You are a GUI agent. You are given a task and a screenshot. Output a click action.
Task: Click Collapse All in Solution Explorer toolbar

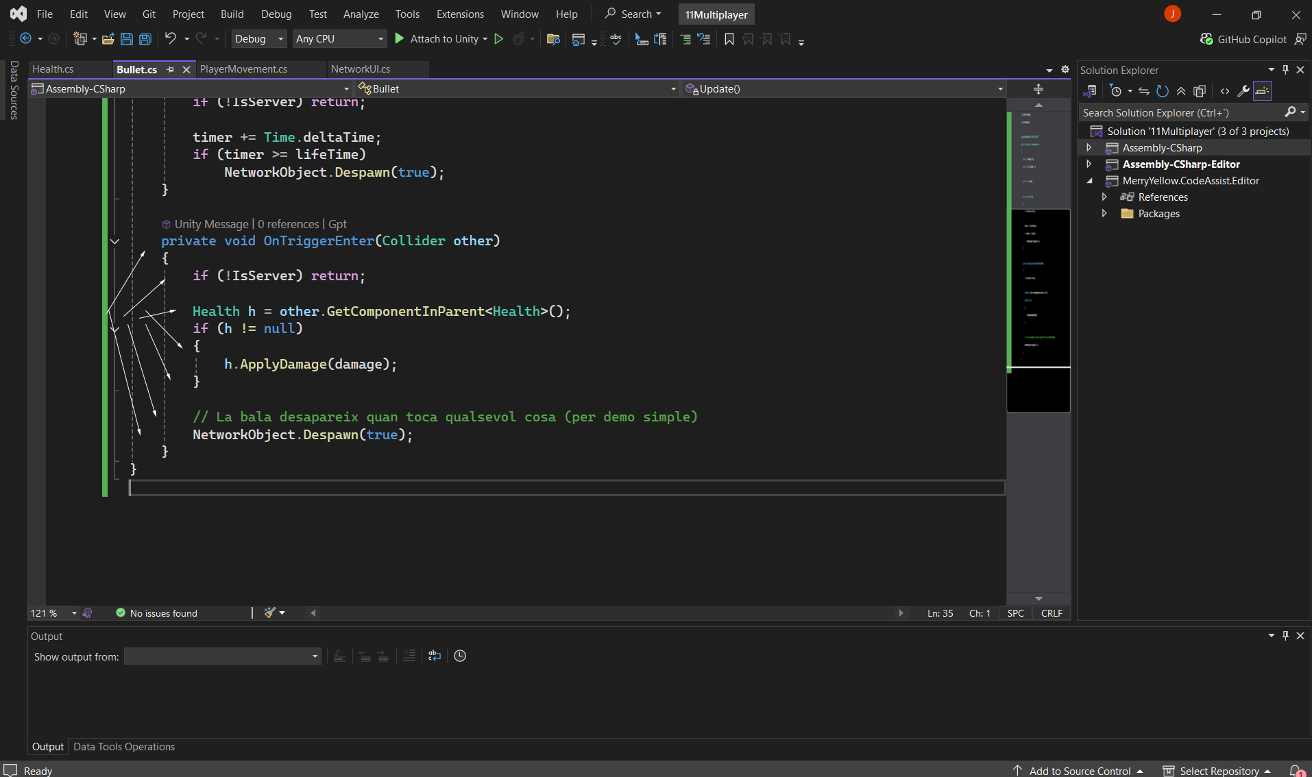click(1181, 91)
